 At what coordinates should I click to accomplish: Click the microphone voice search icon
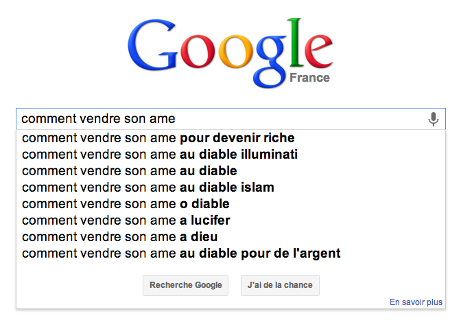[x=433, y=119]
